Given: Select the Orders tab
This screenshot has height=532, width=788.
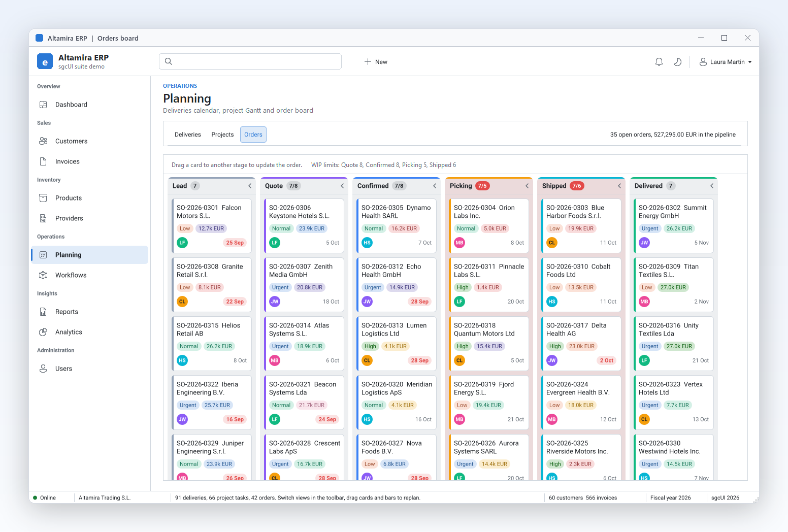Looking at the screenshot, I should [x=253, y=135].
